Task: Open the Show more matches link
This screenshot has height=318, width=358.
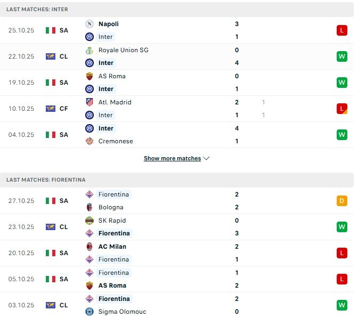Action: pos(172,158)
